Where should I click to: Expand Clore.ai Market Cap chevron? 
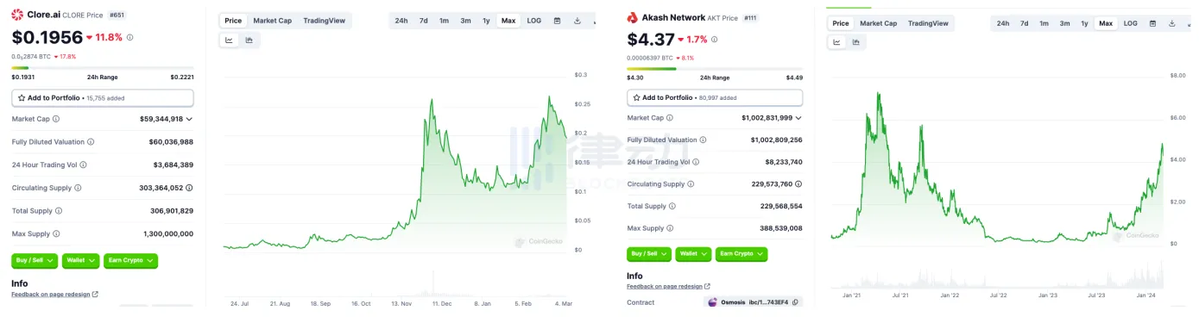[x=189, y=119]
